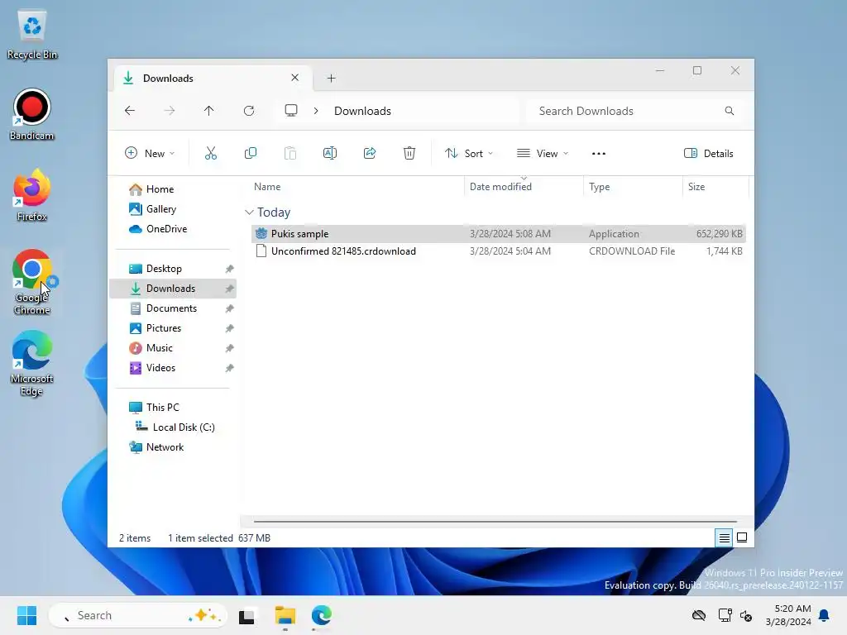Click the Cut scissors icon

click(x=211, y=153)
